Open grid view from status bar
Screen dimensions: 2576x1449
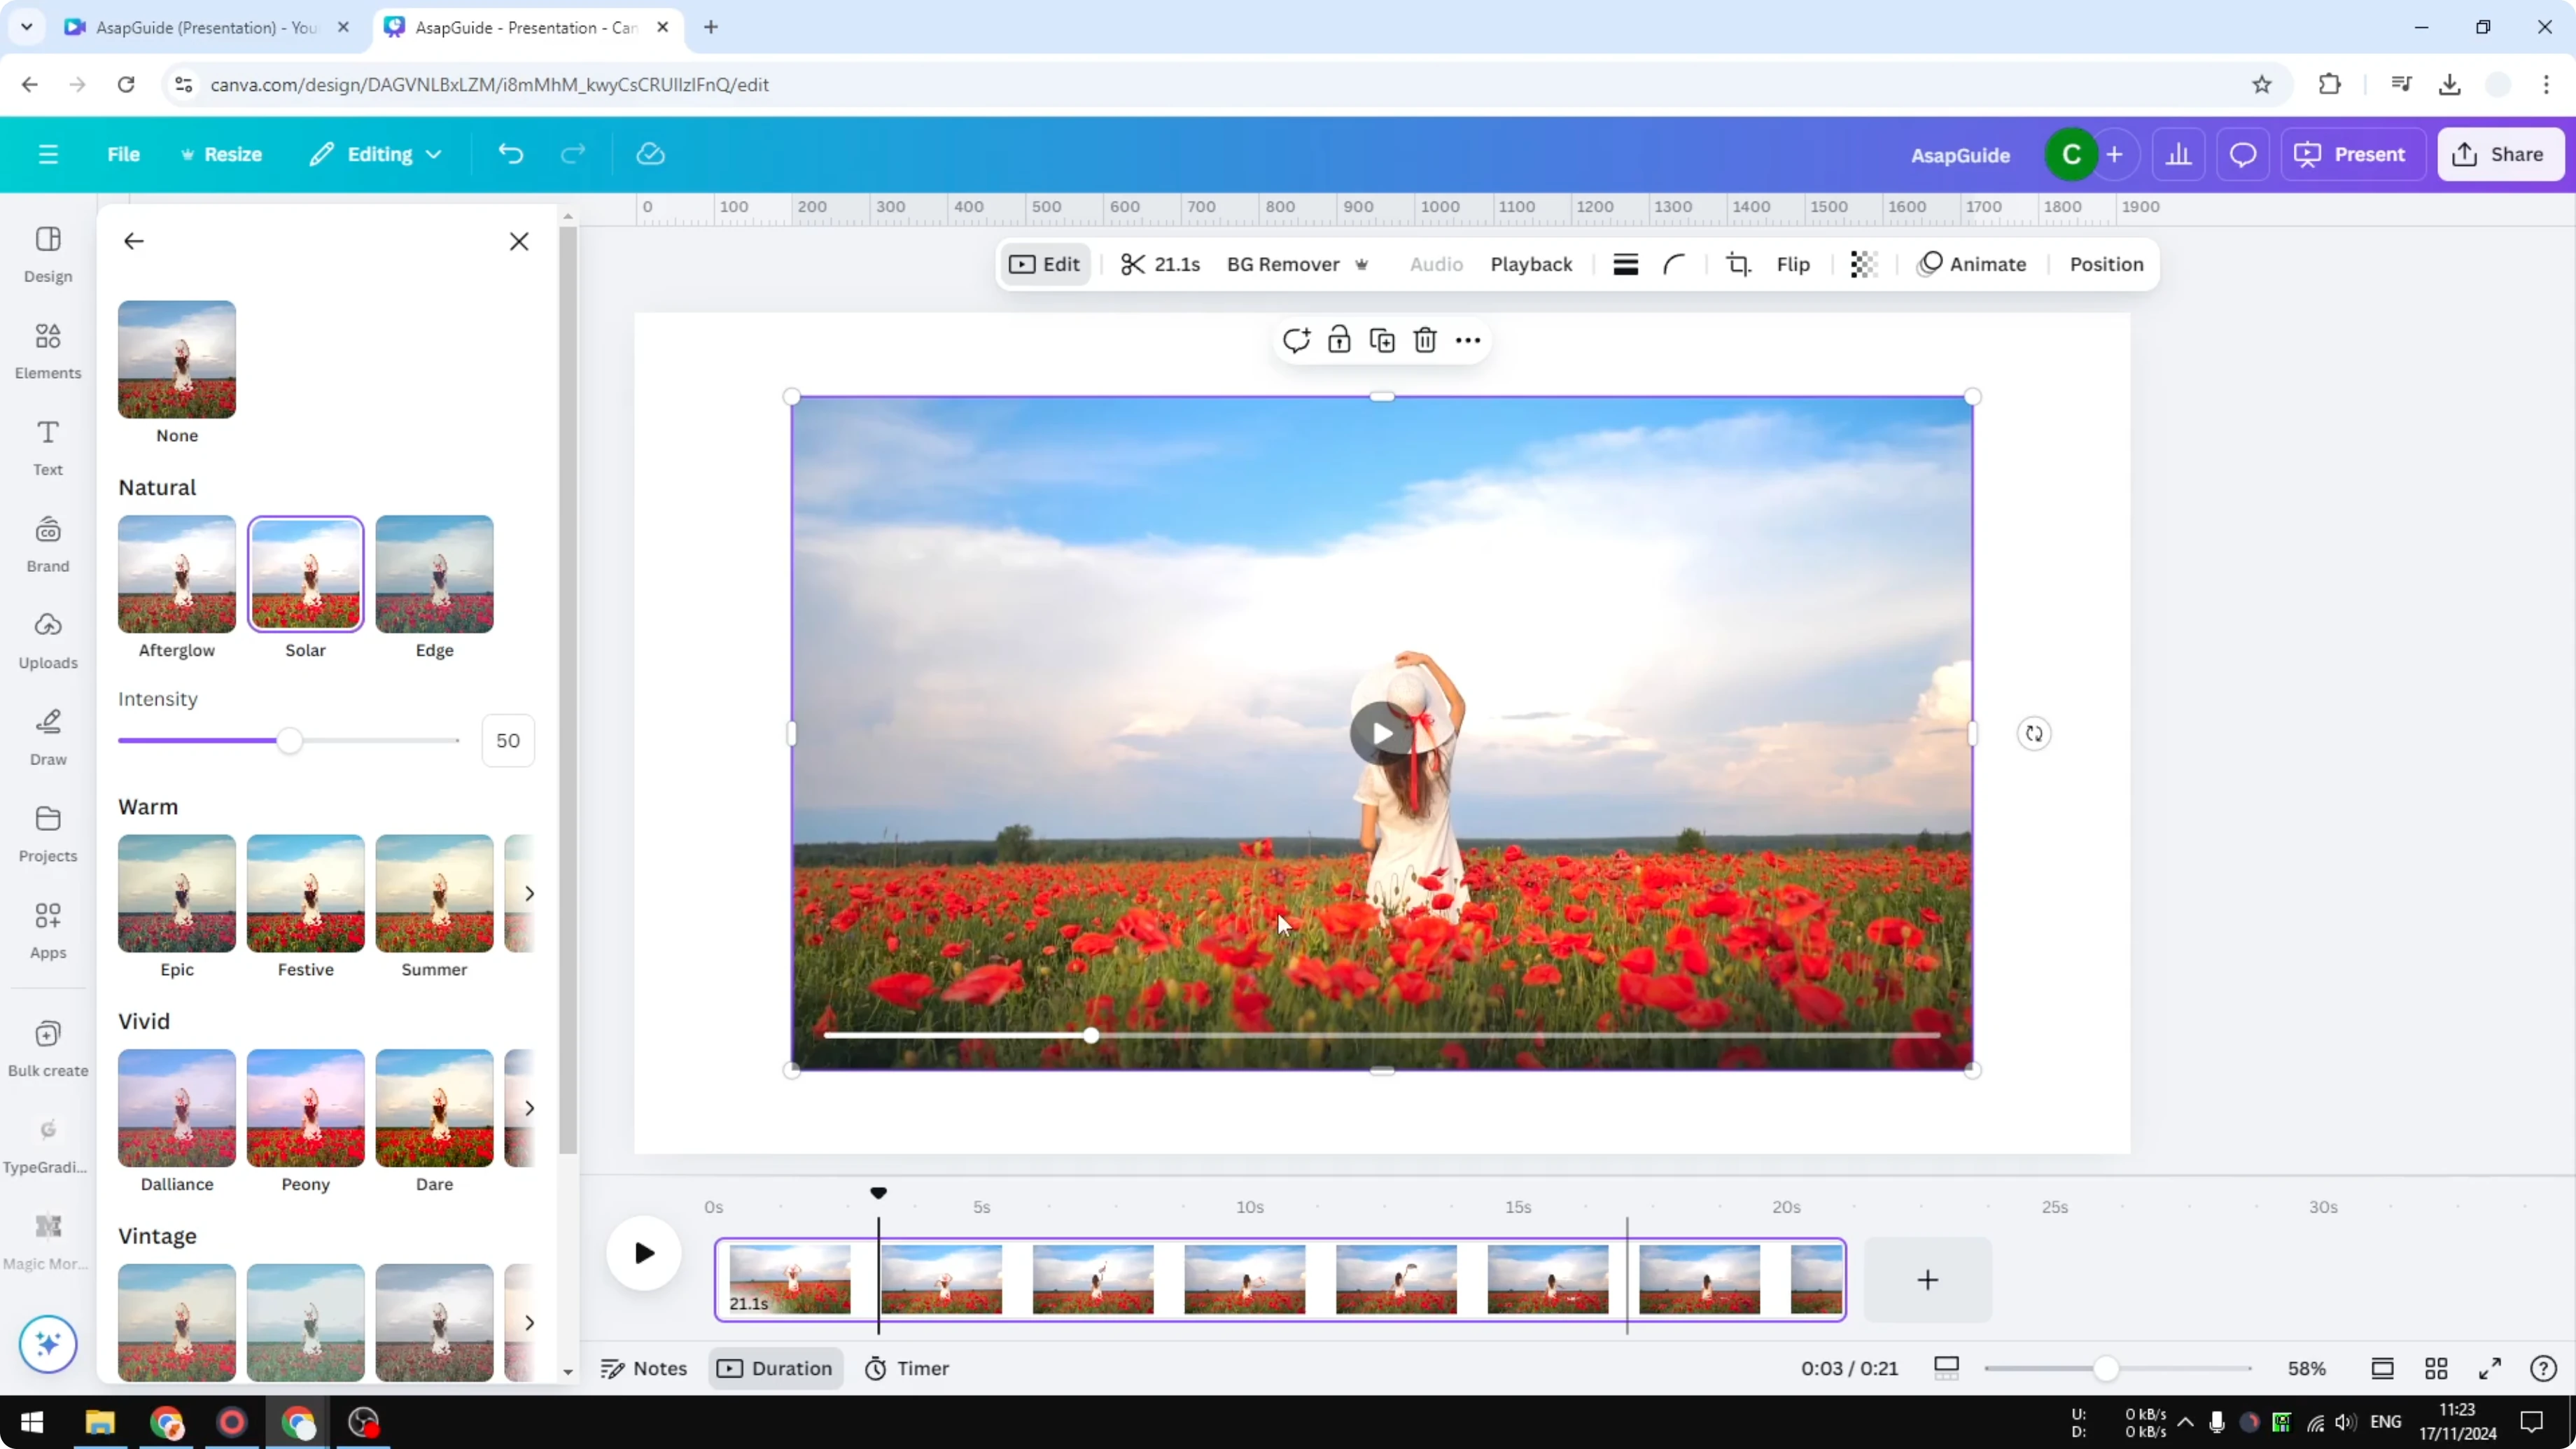click(2436, 1368)
